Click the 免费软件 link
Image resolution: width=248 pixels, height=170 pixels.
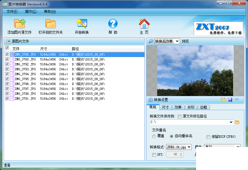point(237,18)
